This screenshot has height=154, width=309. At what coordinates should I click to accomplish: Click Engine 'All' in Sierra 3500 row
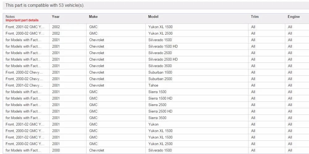(x=290, y=118)
